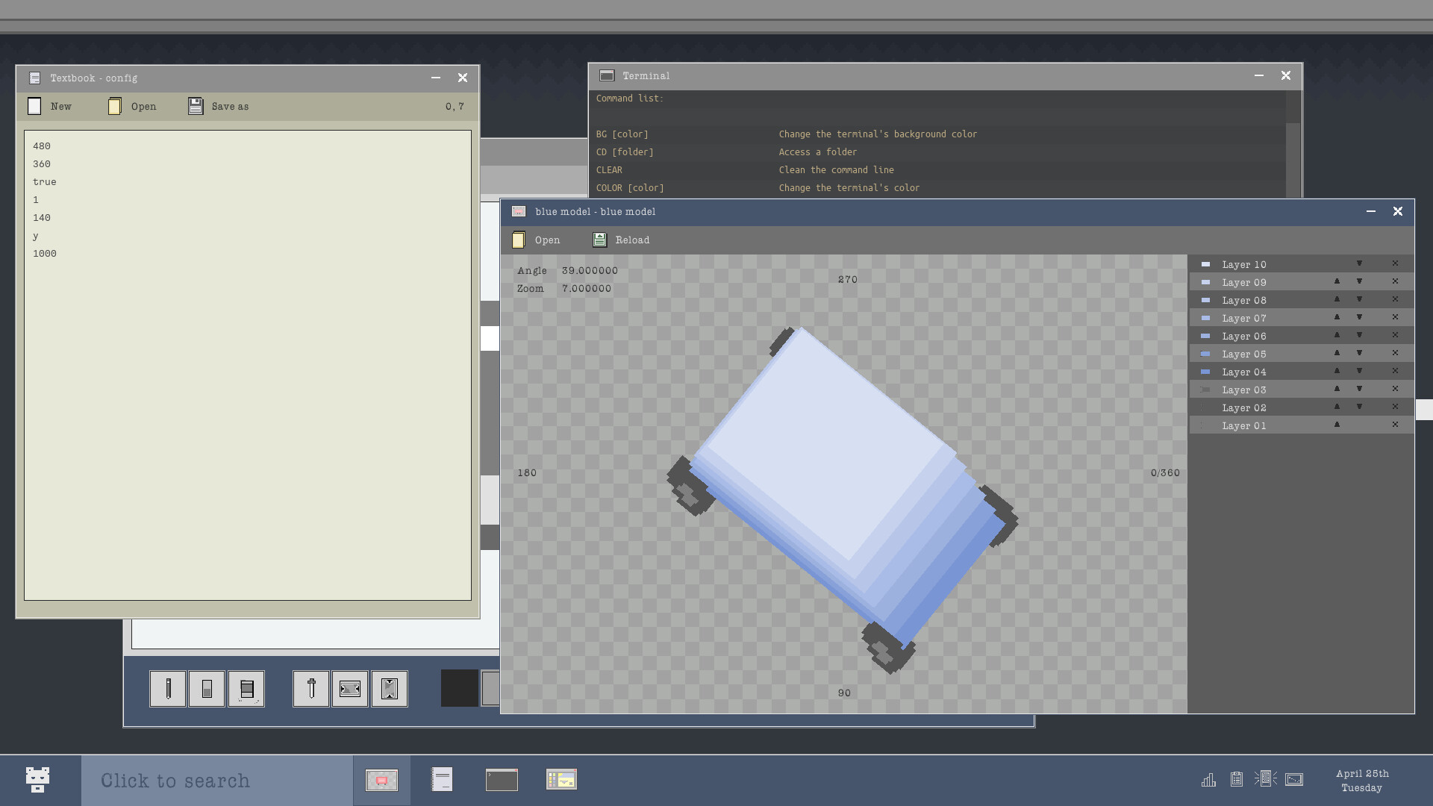The height and width of the screenshot is (806, 1433).
Task: Toggle visibility of Layer 10
Action: 1205,264
